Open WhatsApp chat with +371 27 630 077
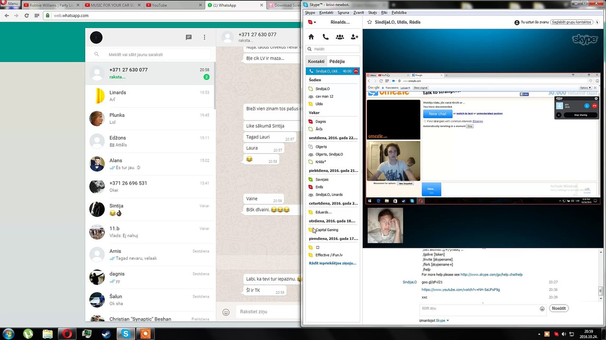This screenshot has height=340, width=606. click(151, 73)
